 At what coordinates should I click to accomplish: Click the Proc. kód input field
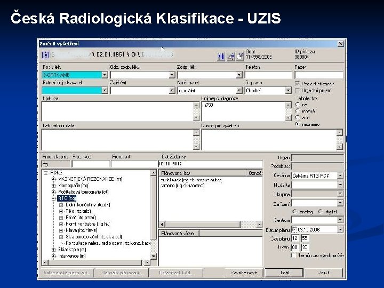[91, 164]
